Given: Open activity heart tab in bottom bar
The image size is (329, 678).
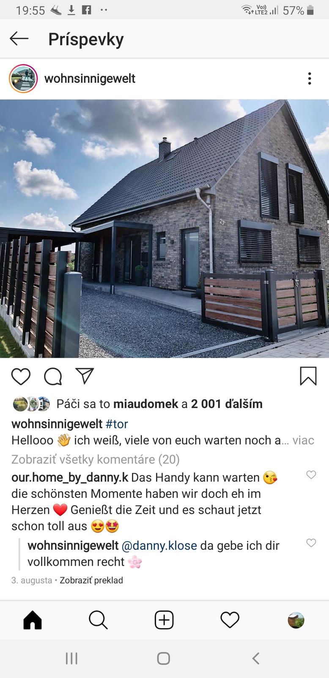Looking at the screenshot, I should [230, 620].
